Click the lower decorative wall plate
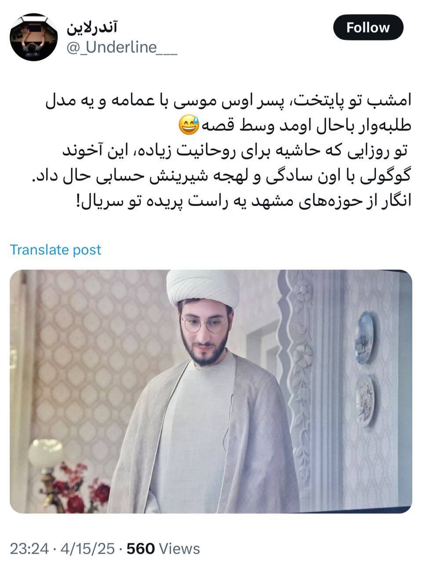This screenshot has width=422, height=562. coord(365,400)
